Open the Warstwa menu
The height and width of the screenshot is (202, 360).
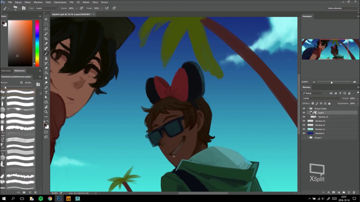pos(38,2)
